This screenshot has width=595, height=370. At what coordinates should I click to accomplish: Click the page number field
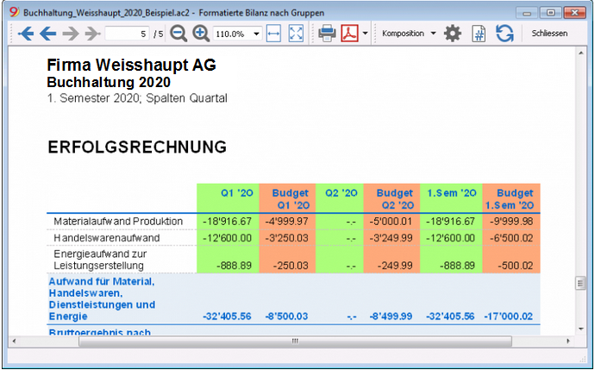coord(127,34)
